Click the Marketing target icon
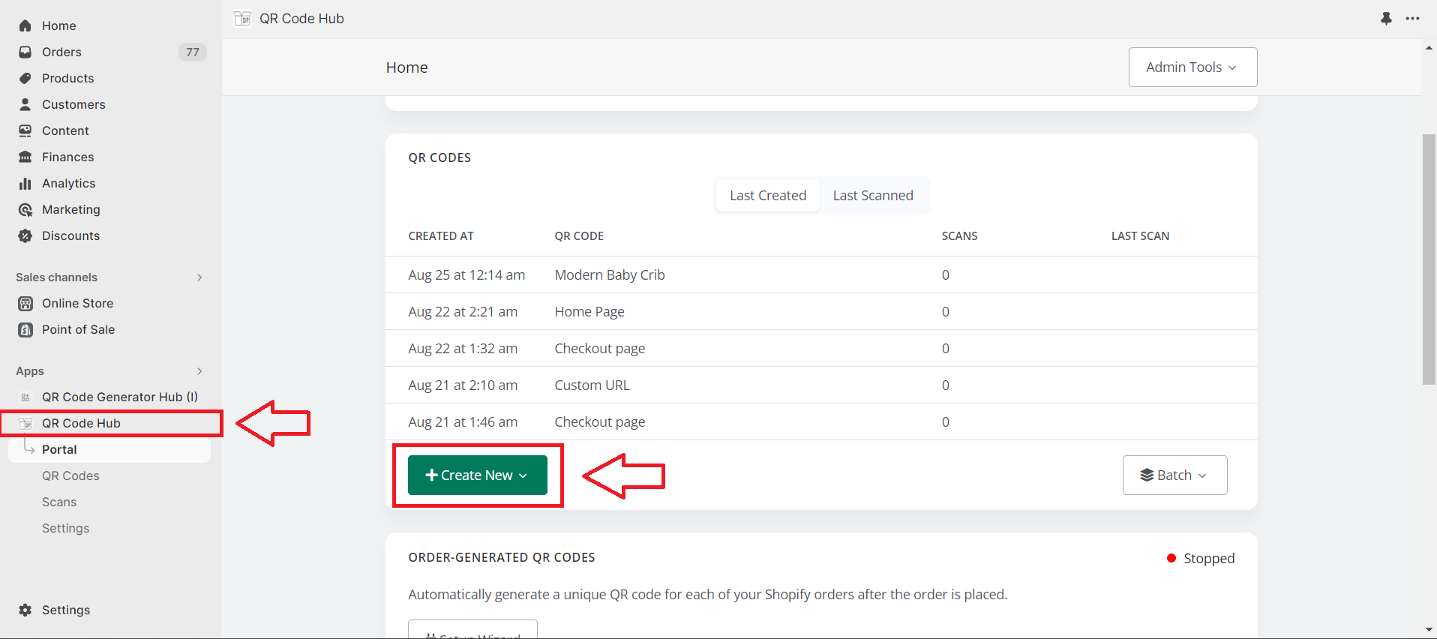 click(25, 209)
